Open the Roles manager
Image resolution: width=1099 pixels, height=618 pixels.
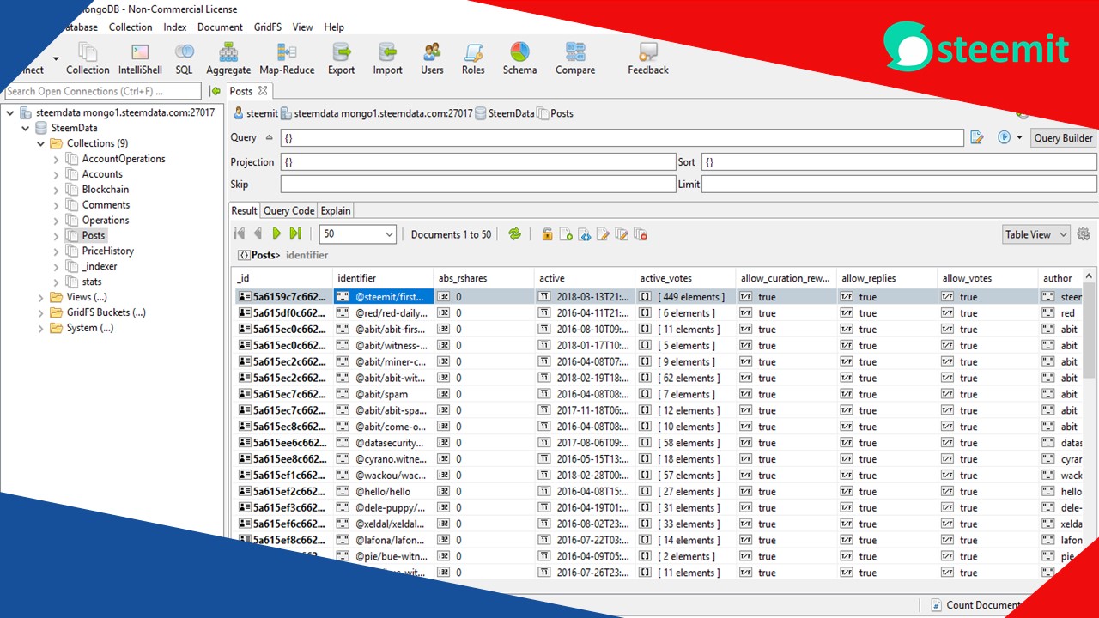pos(473,59)
